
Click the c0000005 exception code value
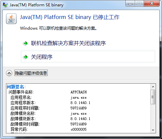(79, 129)
